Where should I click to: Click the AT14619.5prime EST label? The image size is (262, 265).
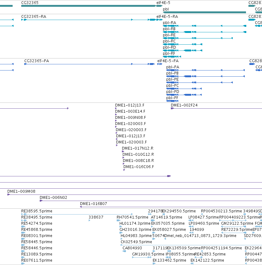coord(167,217)
